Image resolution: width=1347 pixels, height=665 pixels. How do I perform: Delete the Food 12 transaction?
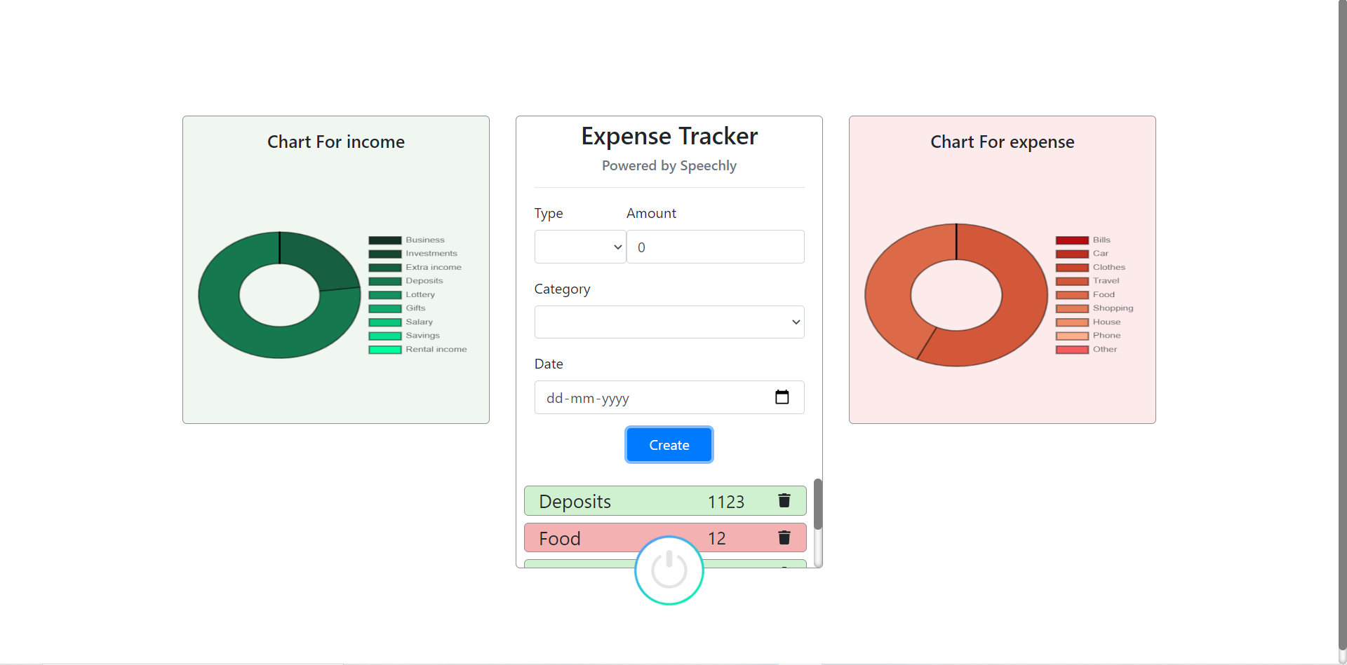pyautogui.click(x=784, y=537)
